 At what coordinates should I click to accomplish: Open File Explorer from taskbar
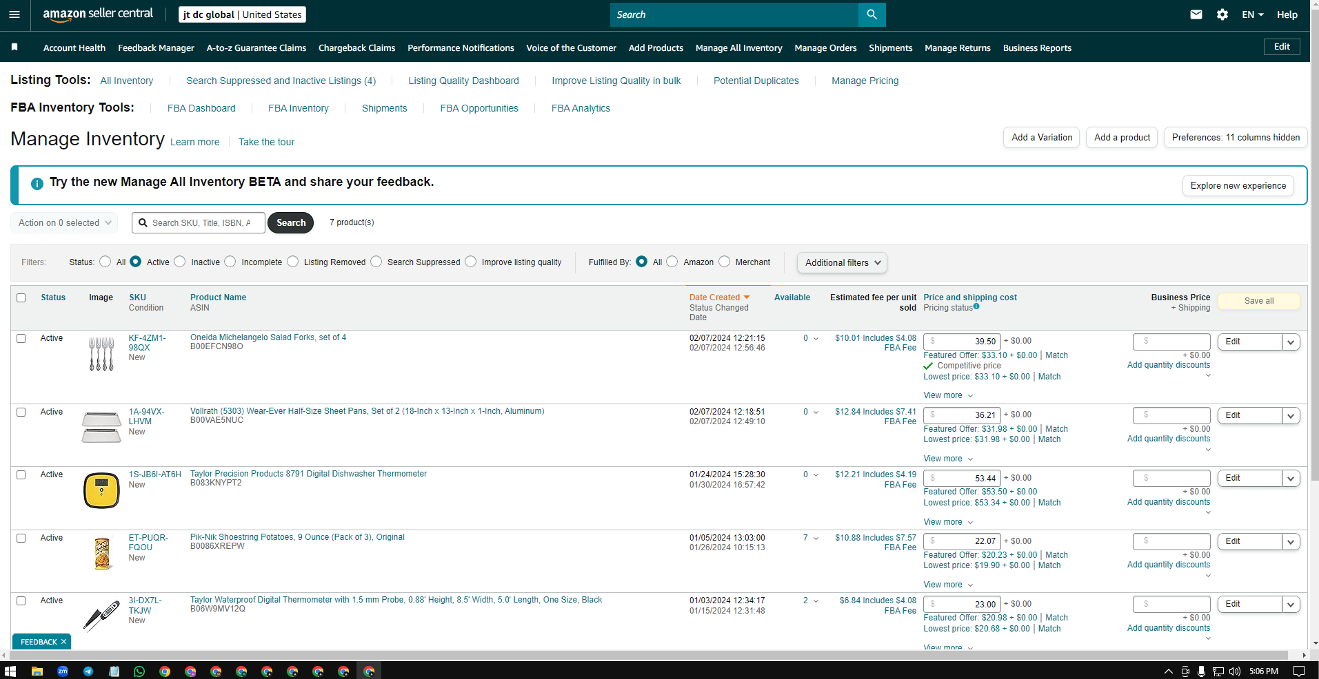coord(37,671)
